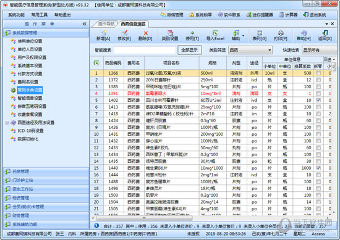This screenshot has height=240, width=340.
Task: Click the 表列[G] columns icon
Action: (260, 33)
